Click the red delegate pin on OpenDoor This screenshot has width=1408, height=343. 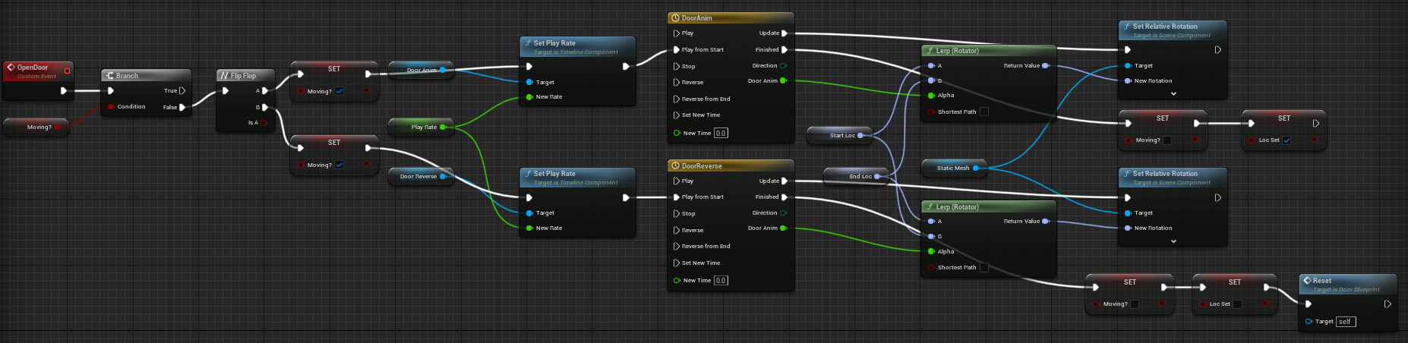pos(67,71)
